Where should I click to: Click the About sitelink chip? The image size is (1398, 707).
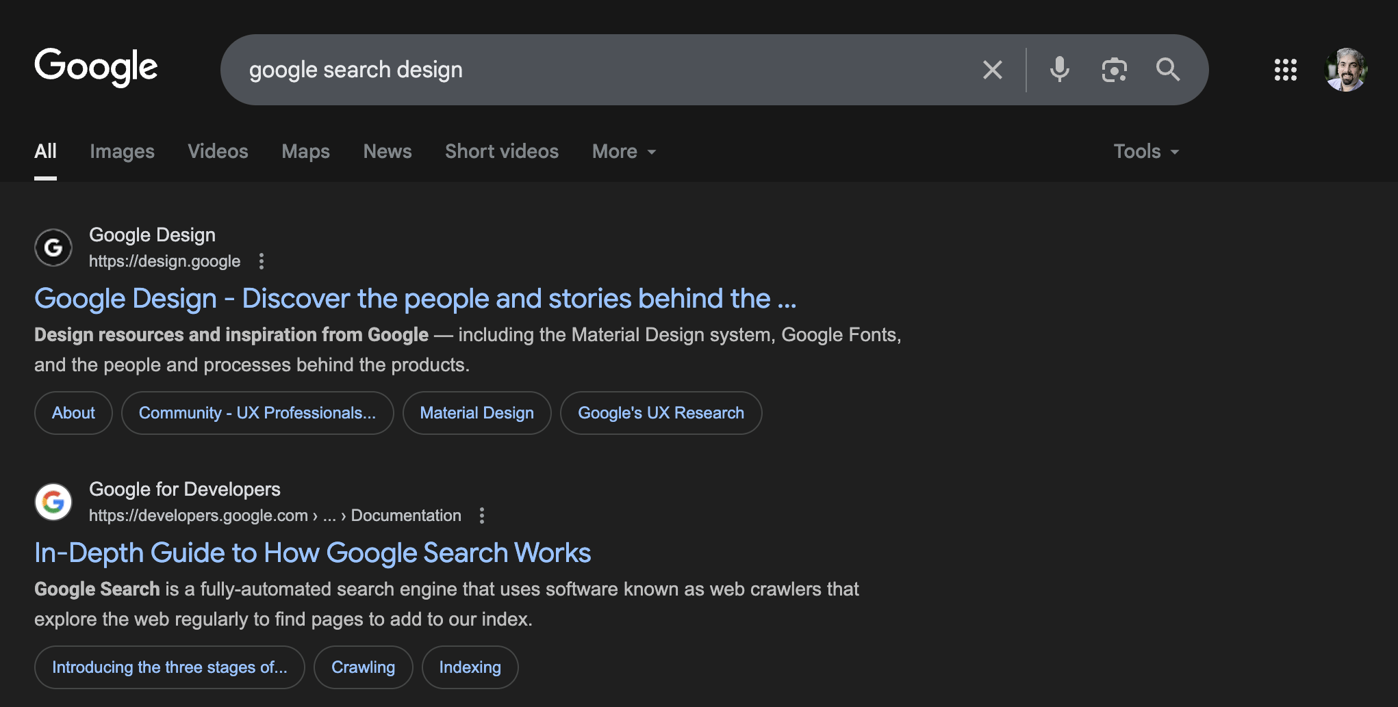pos(73,413)
